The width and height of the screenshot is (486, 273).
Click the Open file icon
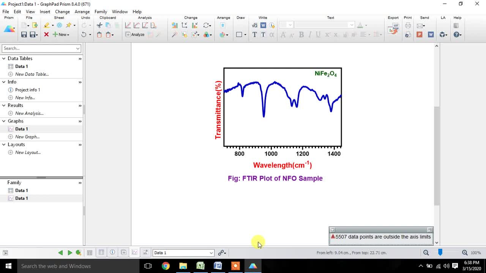(x=35, y=25)
